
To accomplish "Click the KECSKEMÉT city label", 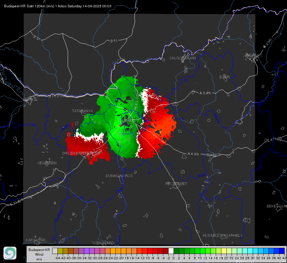I will click(176, 184).
